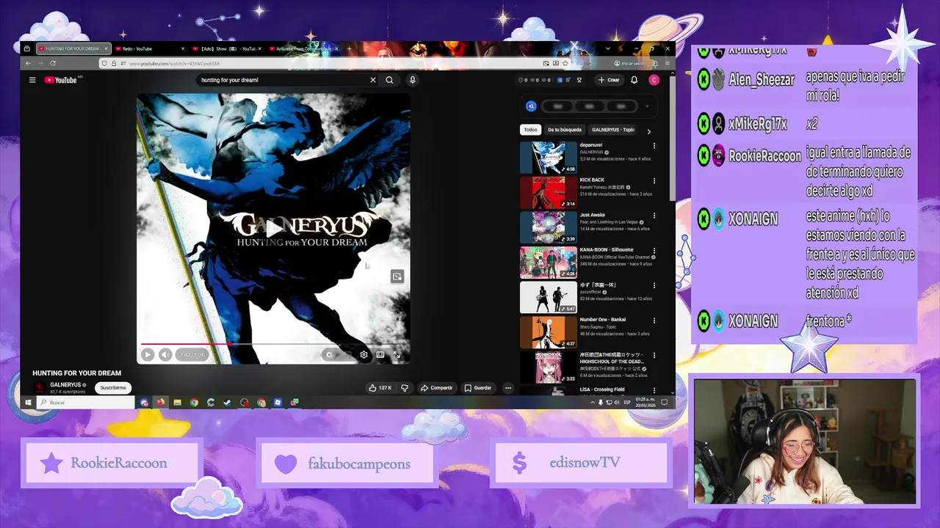The image size is (940, 528).
Task: Open options menu for KANA-BOON Silhouette
Action: pyautogui.click(x=654, y=250)
